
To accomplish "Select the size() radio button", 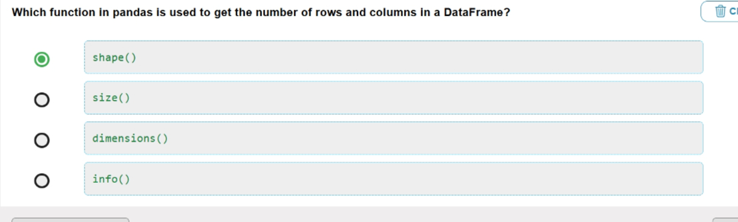I will pos(42,100).
